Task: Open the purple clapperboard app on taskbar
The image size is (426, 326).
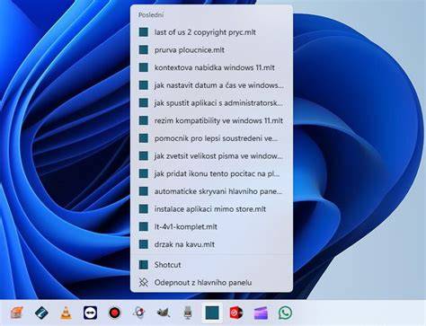Action: 261,313
